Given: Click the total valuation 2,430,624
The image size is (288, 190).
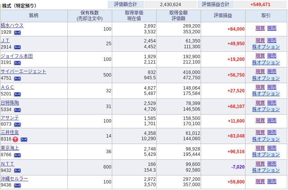Looking at the screenshot, I should click(x=170, y=5).
